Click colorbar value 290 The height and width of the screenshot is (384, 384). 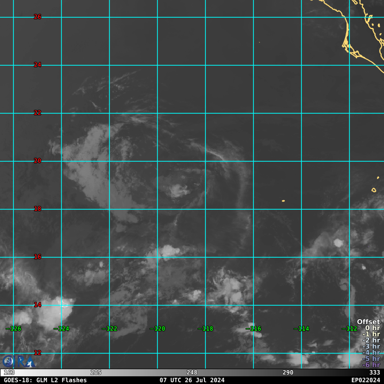pos(288,372)
